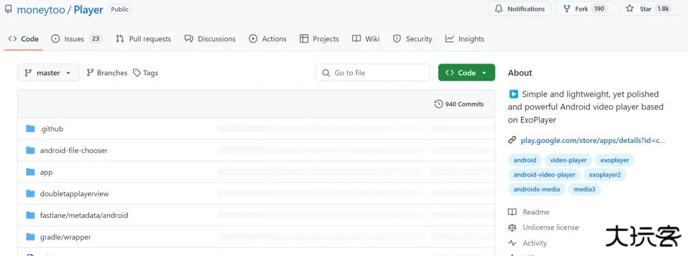Open the gradle/wrapper folder

tap(66, 237)
